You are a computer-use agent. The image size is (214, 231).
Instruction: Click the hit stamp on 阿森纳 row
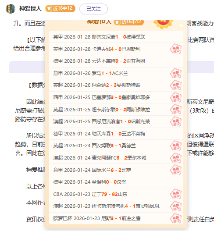coord(176,85)
